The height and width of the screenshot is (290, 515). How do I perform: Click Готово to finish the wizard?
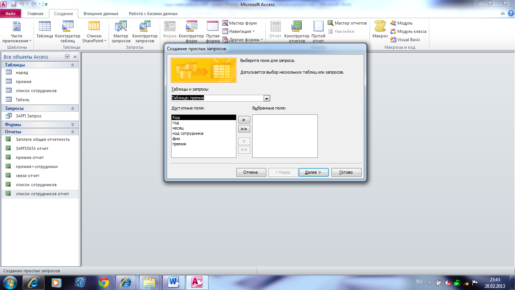[x=346, y=172]
